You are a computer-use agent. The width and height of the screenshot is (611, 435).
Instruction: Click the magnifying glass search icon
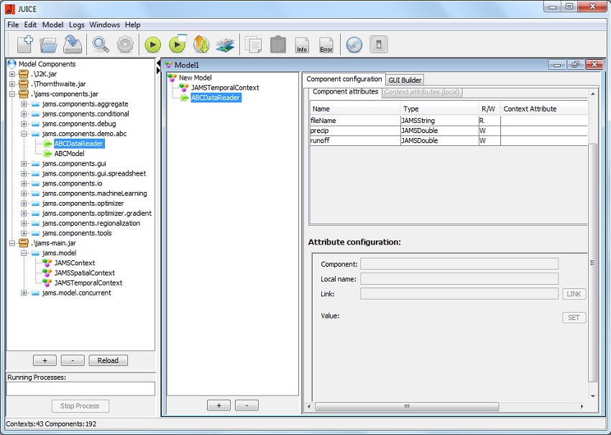click(x=101, y=45)
